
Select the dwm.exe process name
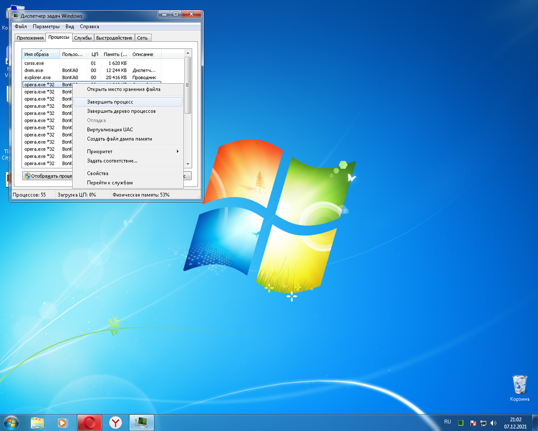pyautogui.click(x=34, y=70)
